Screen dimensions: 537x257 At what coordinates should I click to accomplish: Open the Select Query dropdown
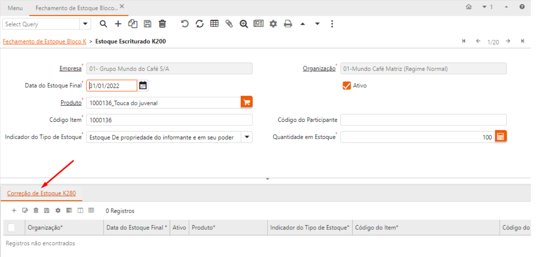pyautogui.click(x=85, y=24)
